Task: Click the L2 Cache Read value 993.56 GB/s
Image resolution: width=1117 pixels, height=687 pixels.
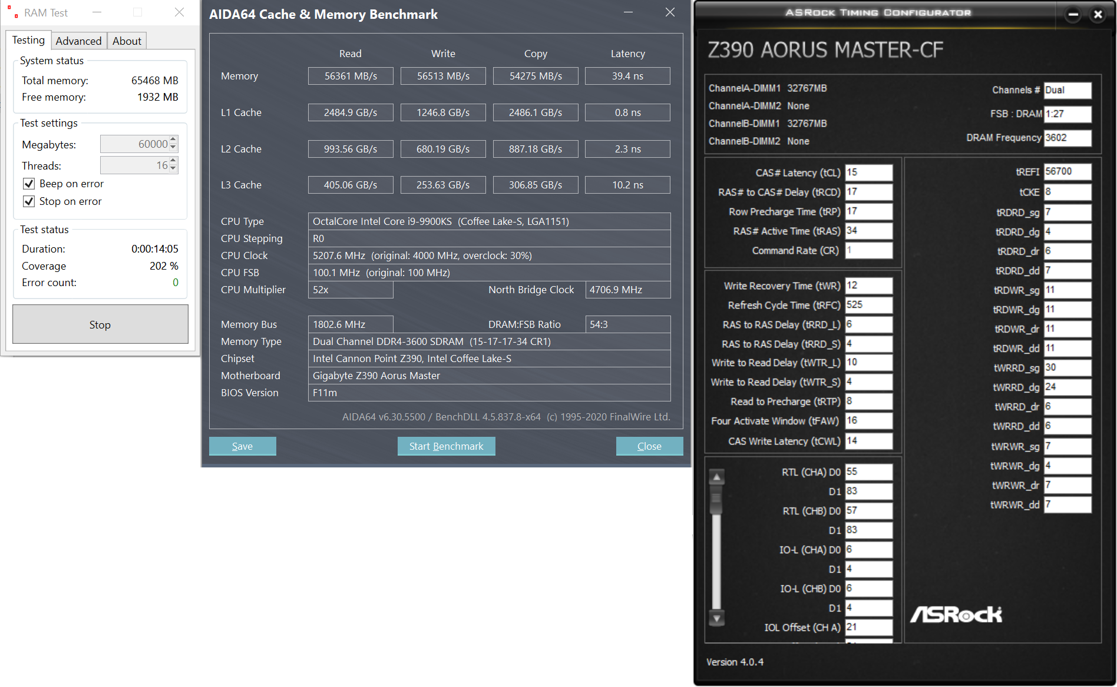Action: point(351,149)
